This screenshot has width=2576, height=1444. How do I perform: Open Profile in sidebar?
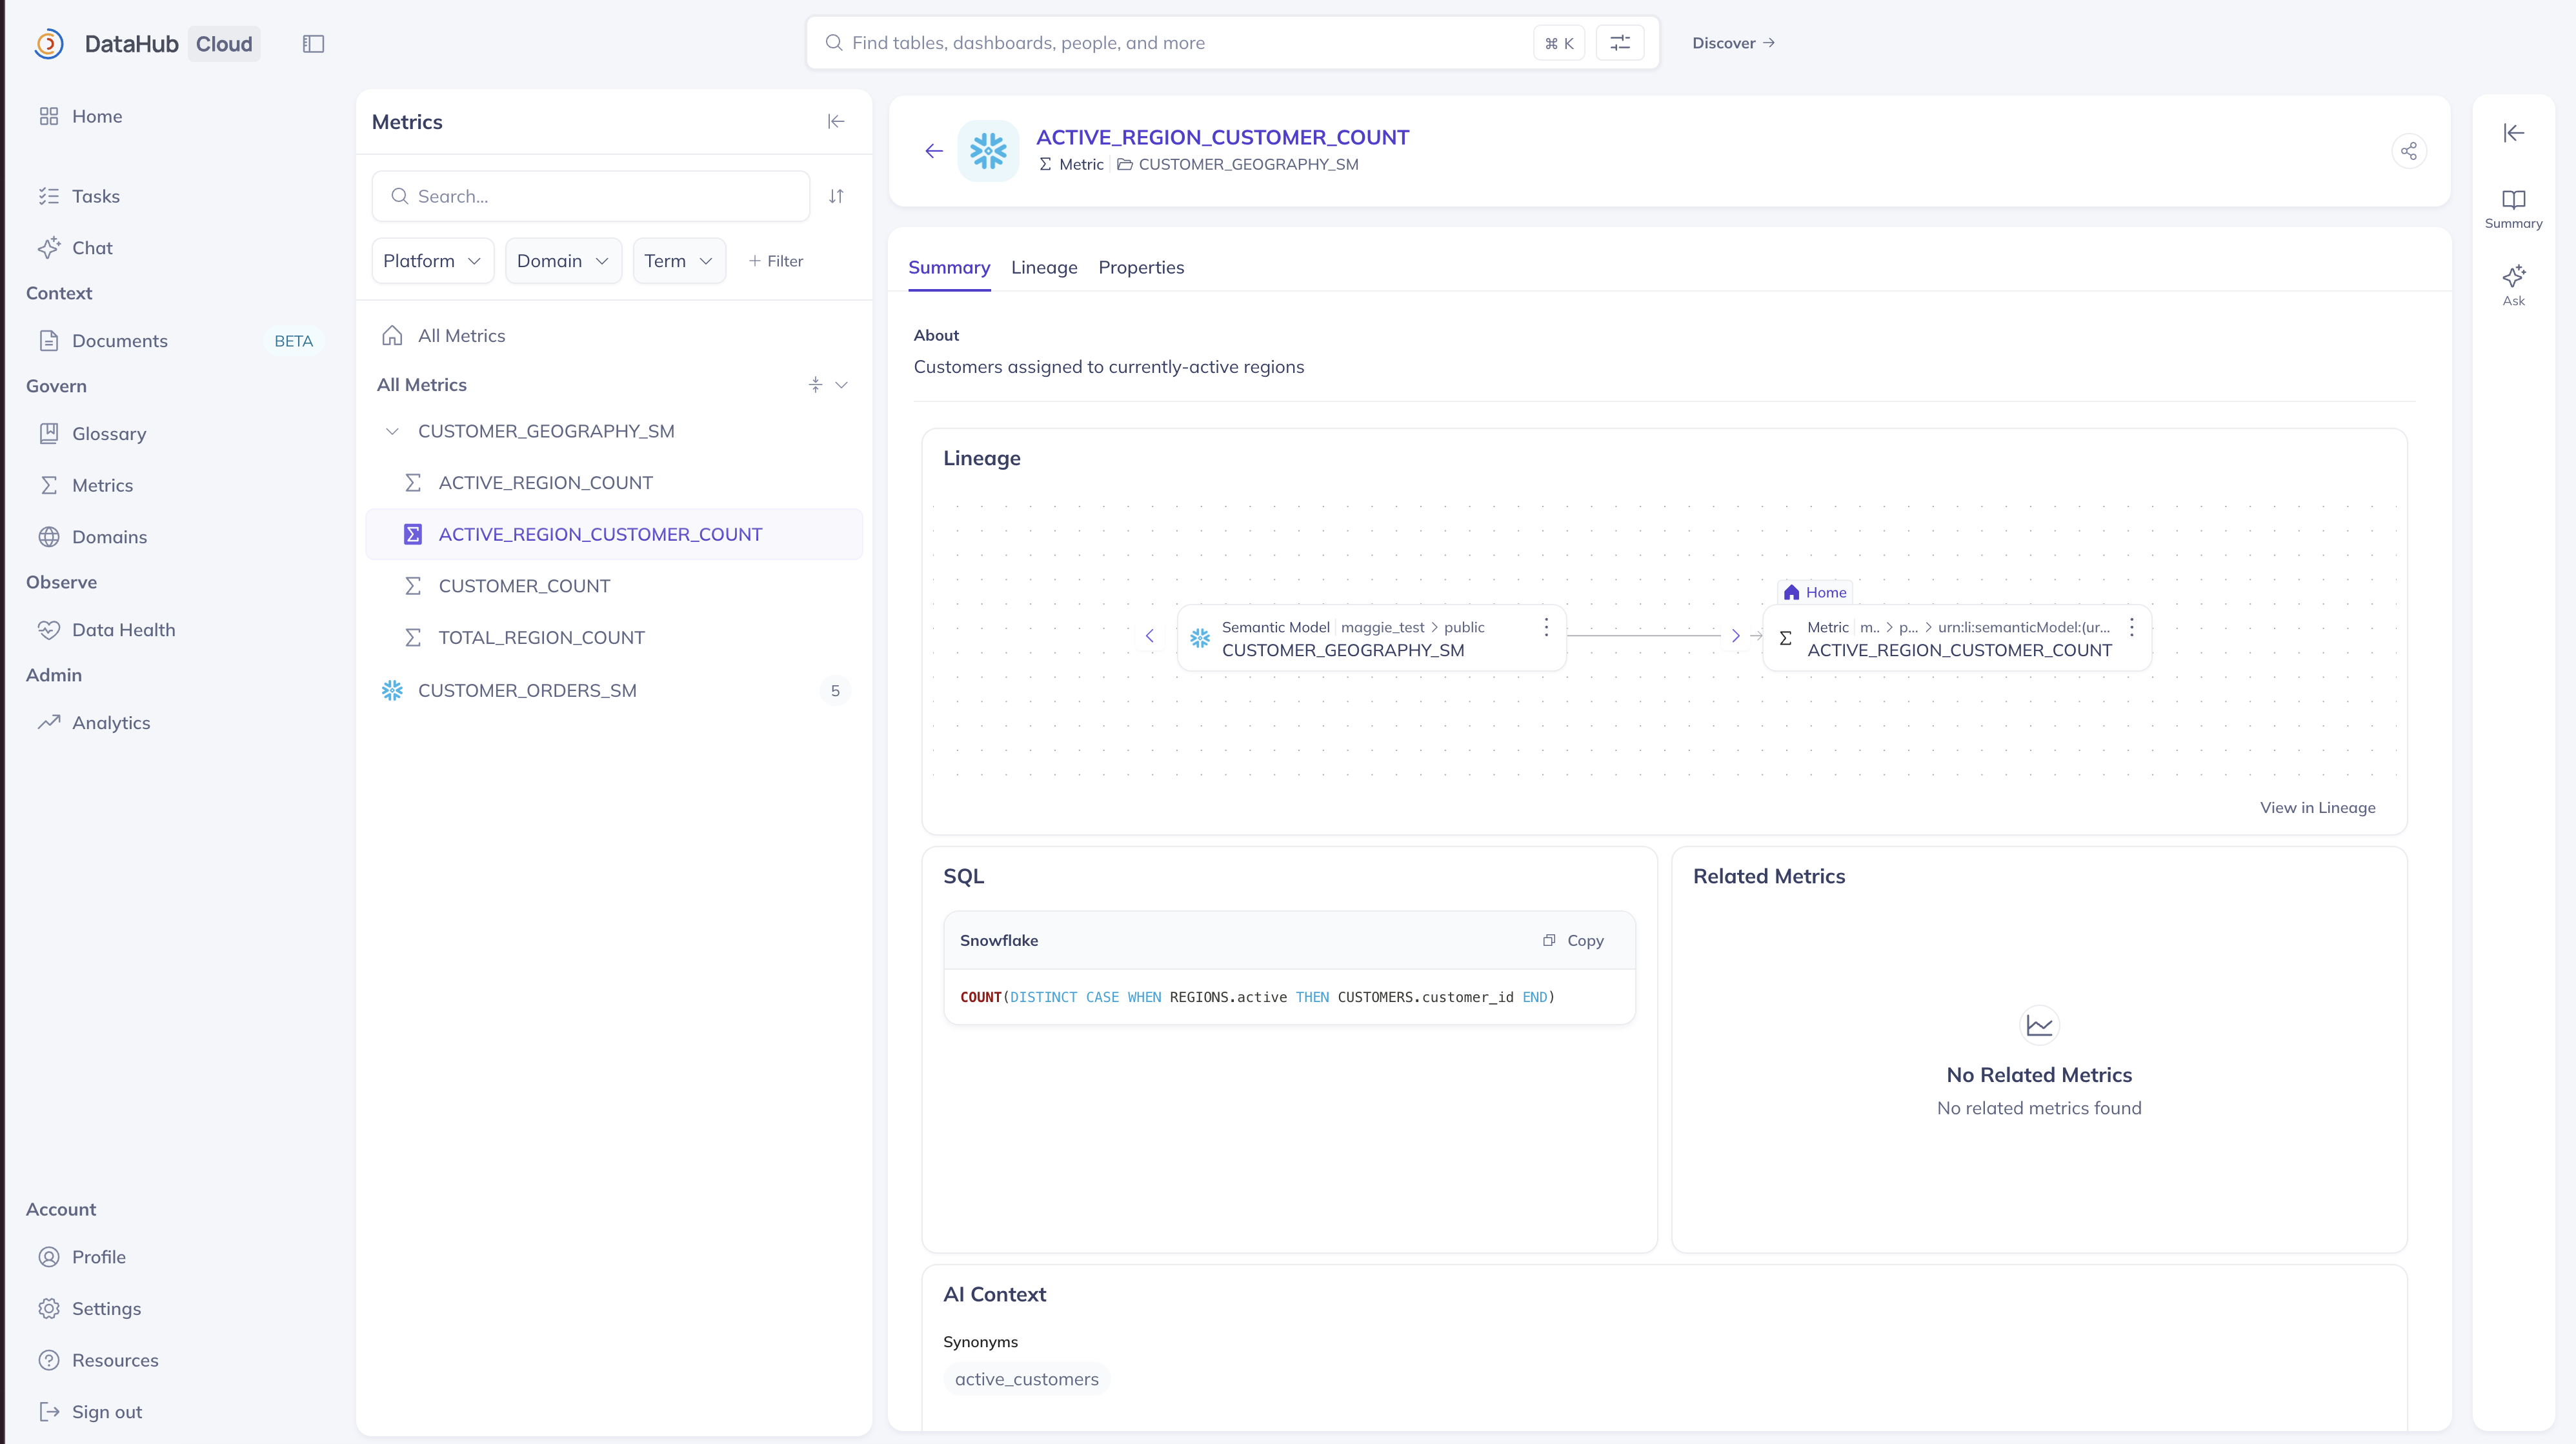[98, 1257]
